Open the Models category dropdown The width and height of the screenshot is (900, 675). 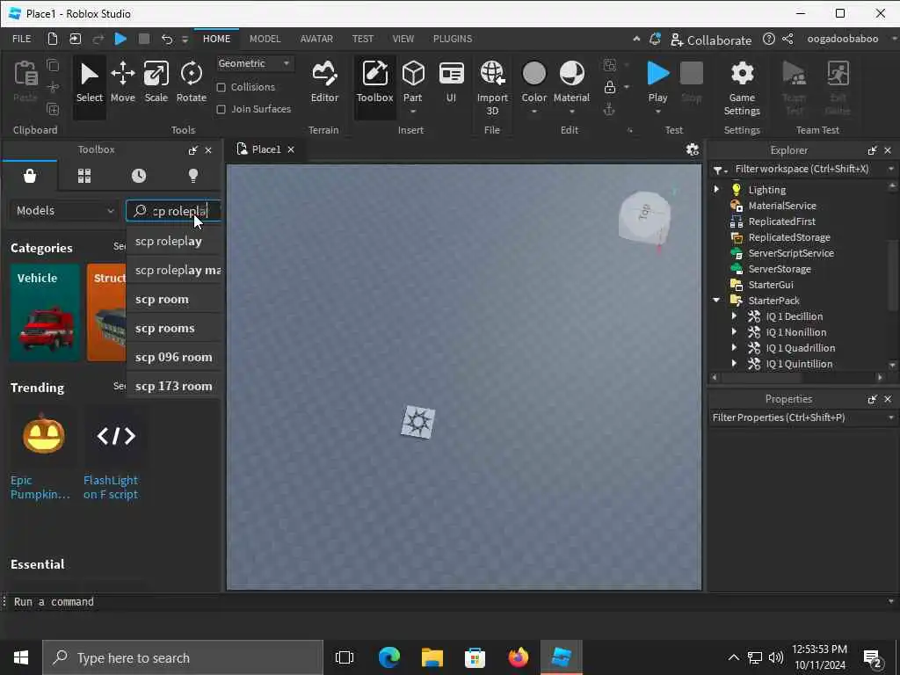click(x=65, y=211)
